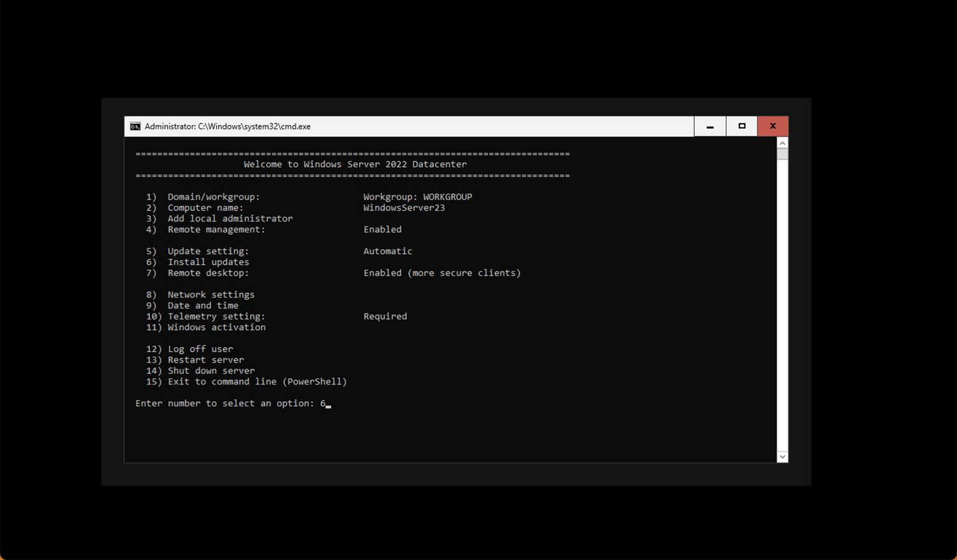Select 'Exit to command line (PowerShell)' line

(x=246, y=381)
